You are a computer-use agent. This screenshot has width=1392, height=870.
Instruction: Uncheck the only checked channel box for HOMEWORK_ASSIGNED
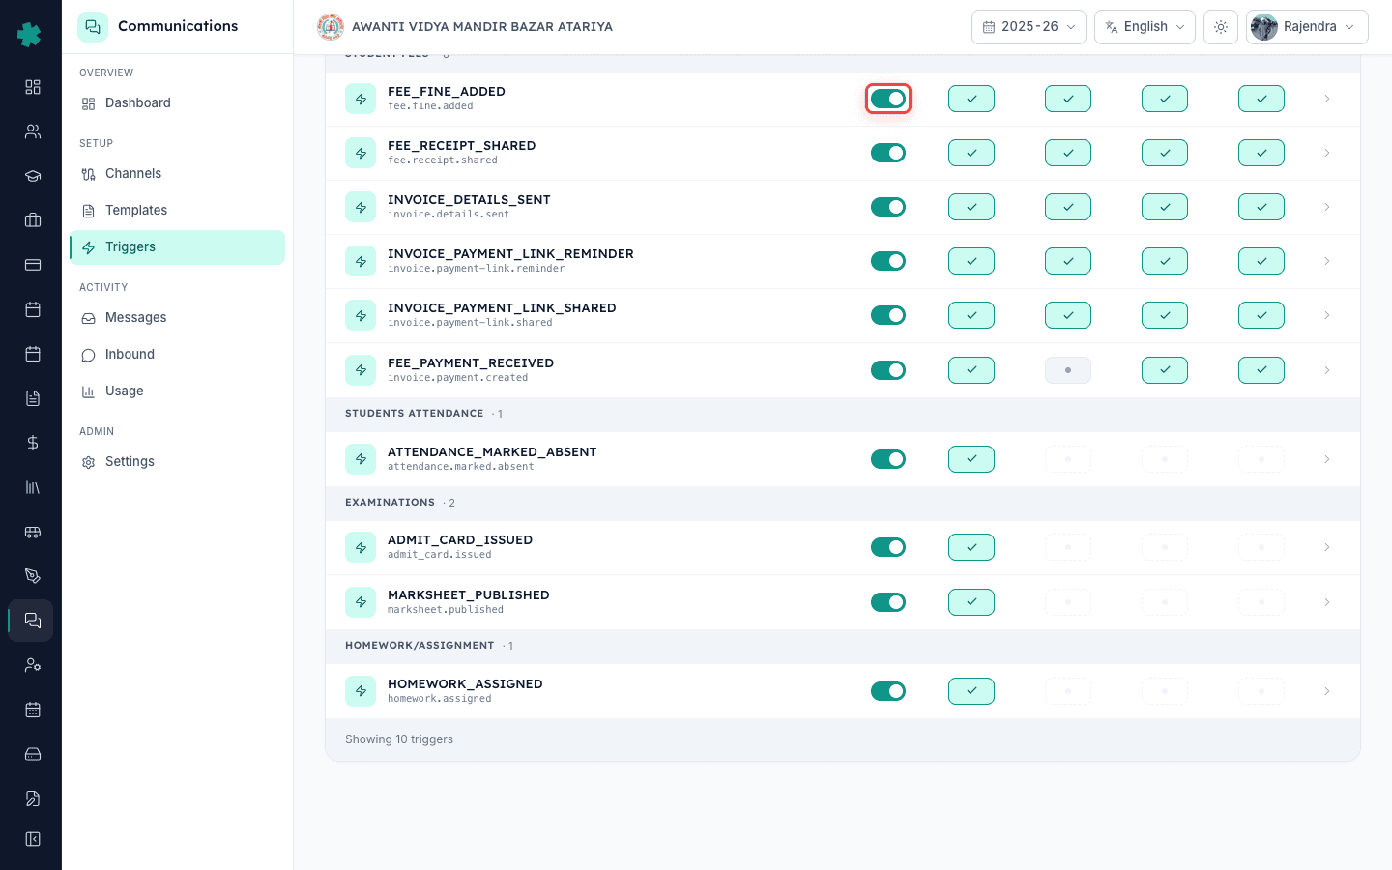[971, 691]
